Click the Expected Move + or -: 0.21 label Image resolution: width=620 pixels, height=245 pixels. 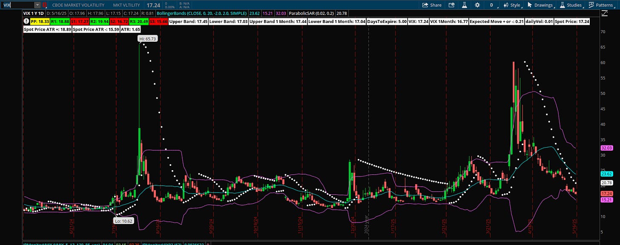click(497, 21)
